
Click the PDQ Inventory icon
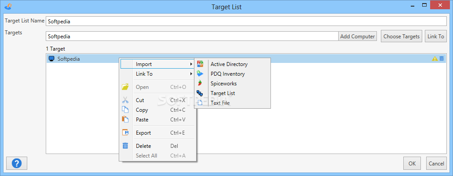click(200, 73)
